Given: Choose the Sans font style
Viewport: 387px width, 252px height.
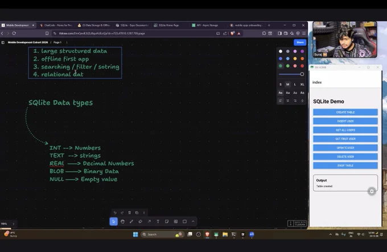Looking at the screenshot, I should pyautogui.click(x=288, y=93).
